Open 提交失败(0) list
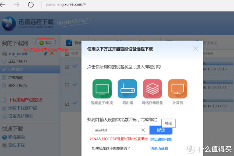The image size is (234, 156). (x=18, y=86)
